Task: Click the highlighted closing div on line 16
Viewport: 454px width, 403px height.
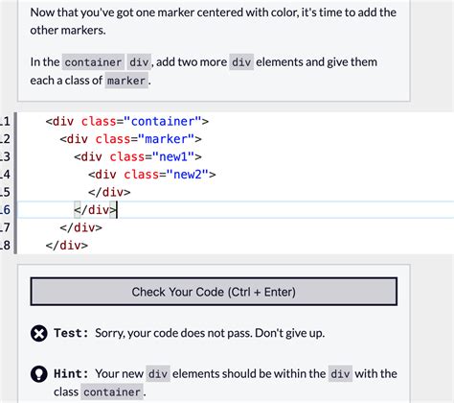Action: pyautogui.click(x=96, y=210)
